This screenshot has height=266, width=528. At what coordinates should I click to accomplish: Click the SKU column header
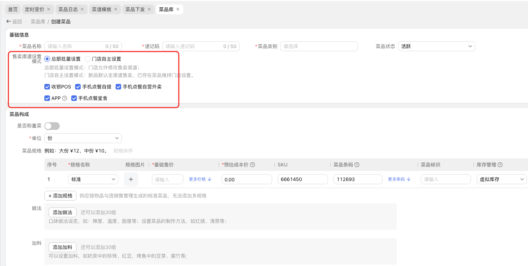click(283, 165)
